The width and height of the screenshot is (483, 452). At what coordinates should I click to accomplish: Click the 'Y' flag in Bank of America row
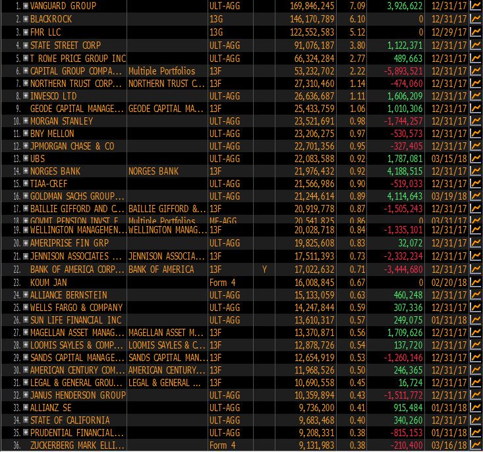264,269
